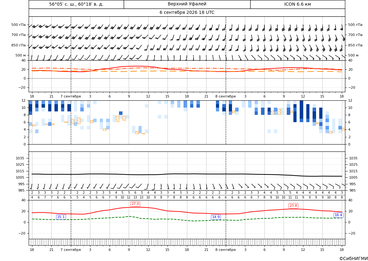
Task: Click the 8 сентября label on bottom axis
Action: click(225, 250)
